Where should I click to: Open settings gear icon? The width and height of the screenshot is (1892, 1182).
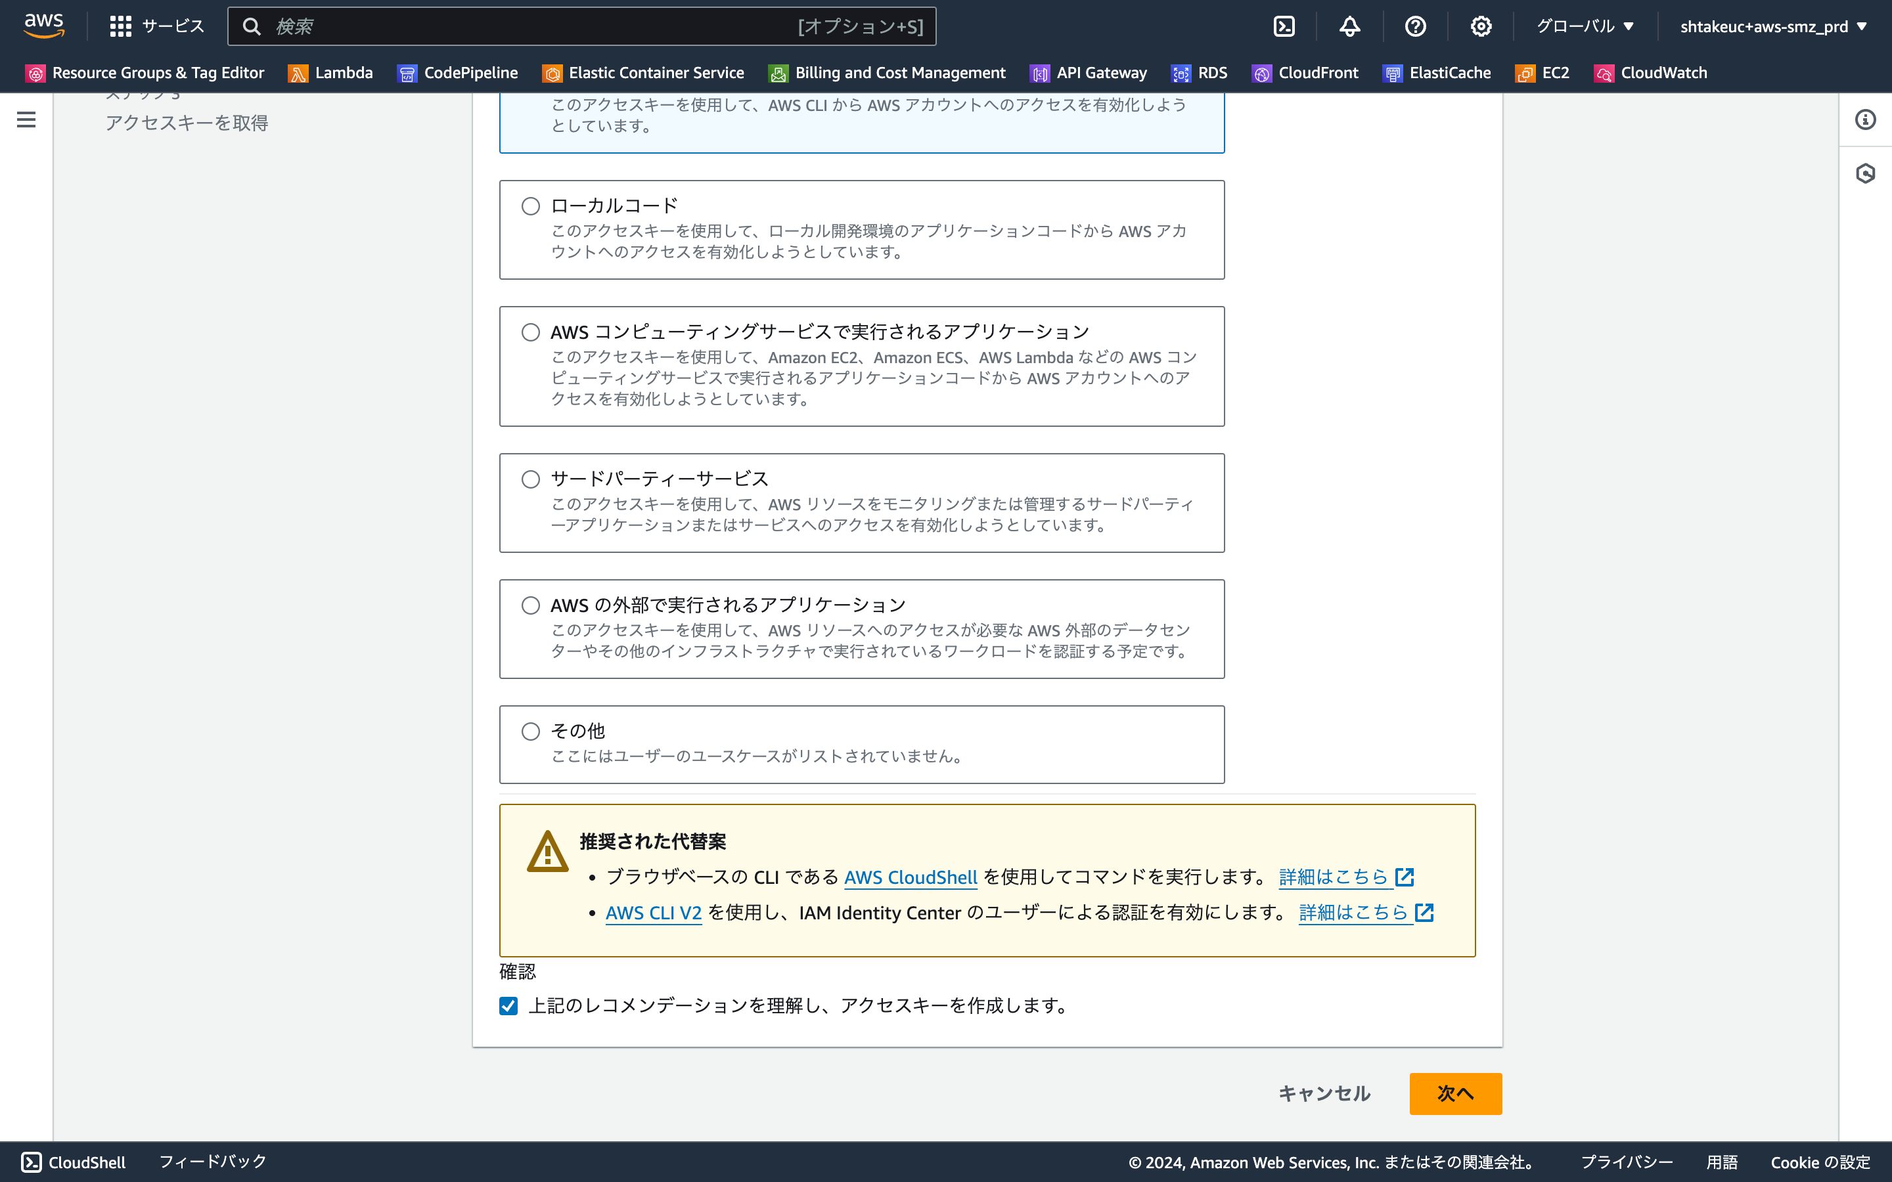pos(1481,26)
